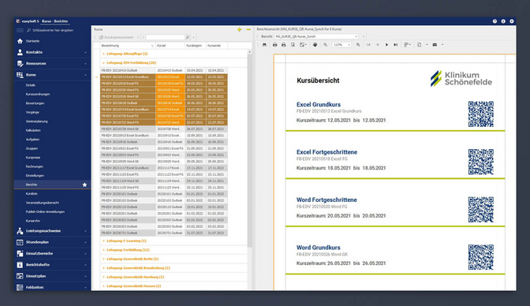Select the hand pan tool
The height and width of the screenshot is (306, 530).
[315, 45]
